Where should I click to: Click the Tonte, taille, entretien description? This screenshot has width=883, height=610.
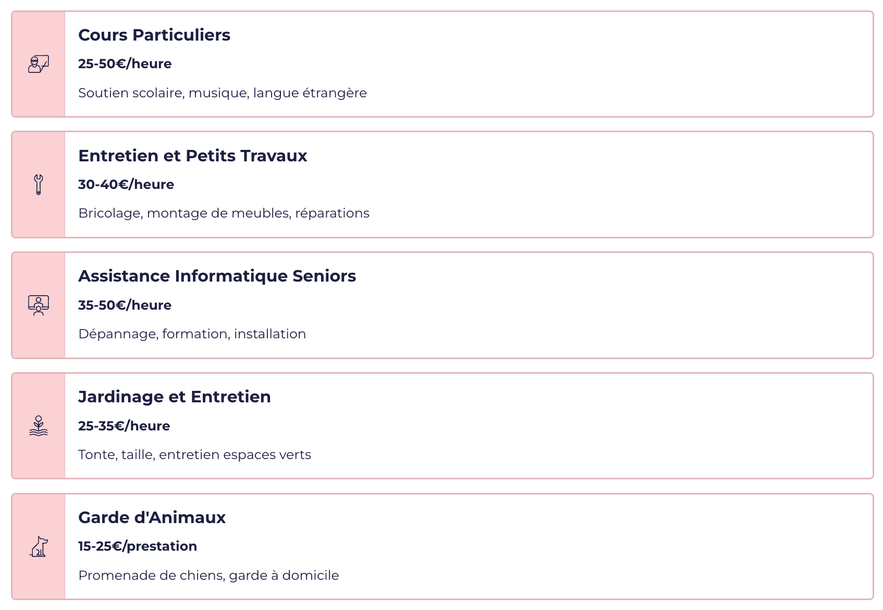(194, 454)
